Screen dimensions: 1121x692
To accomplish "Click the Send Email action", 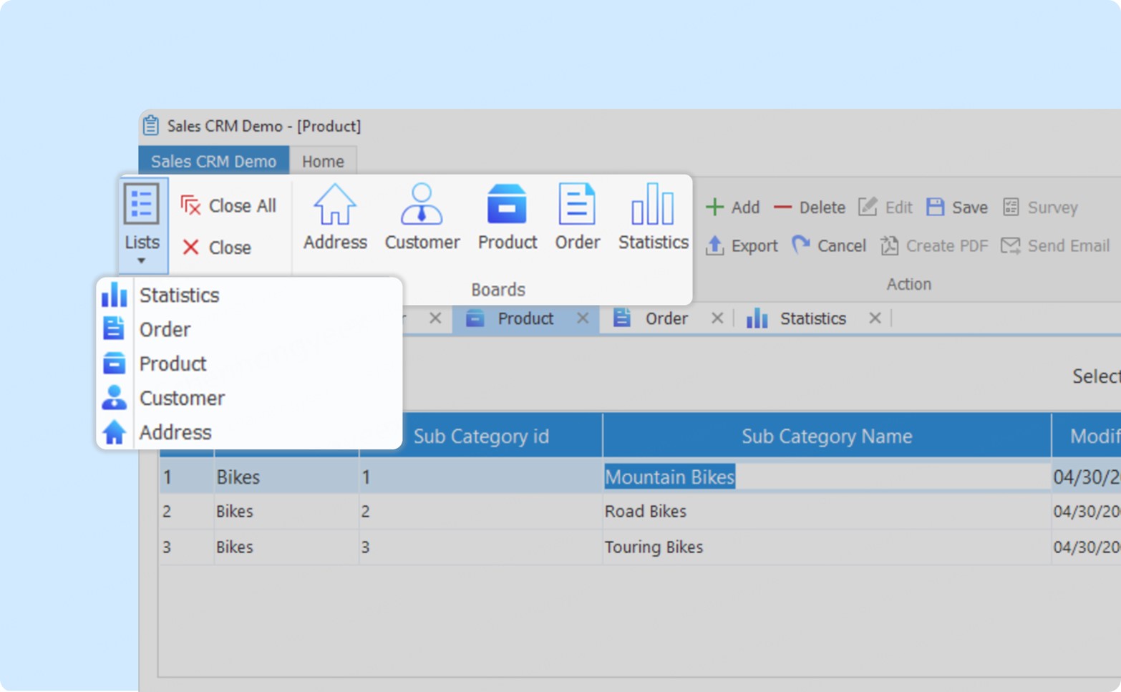I will point(1055,246).
